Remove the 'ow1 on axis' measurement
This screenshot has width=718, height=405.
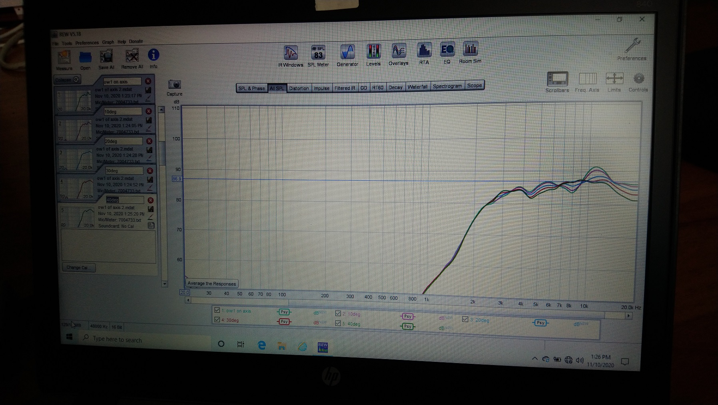point(148,81)
